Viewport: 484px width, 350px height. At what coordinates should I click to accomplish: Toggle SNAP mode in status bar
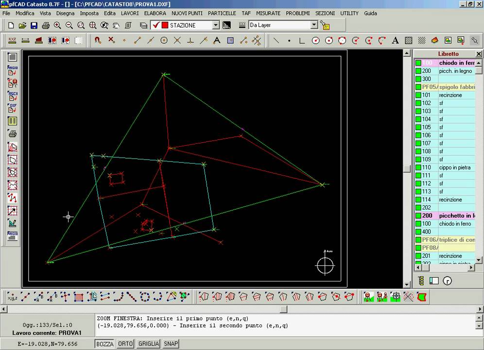coord(171,344)
